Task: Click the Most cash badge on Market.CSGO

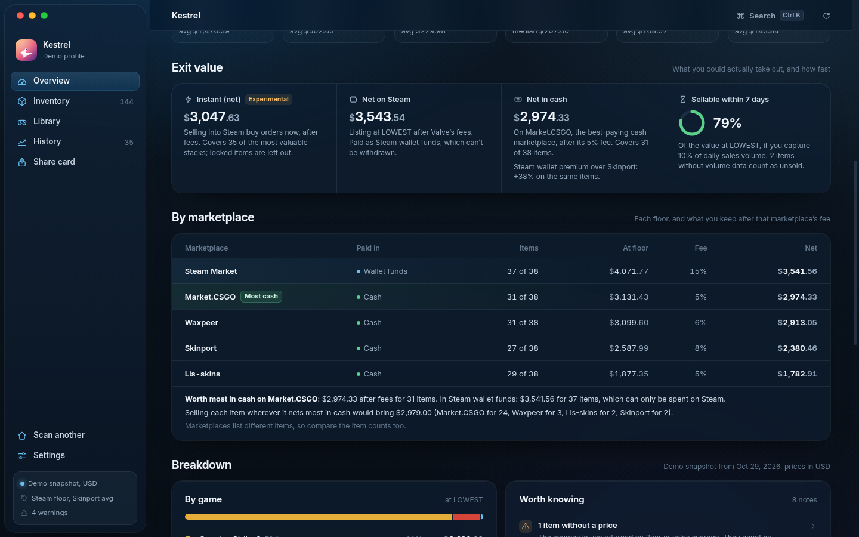Action: pos(261,297)
